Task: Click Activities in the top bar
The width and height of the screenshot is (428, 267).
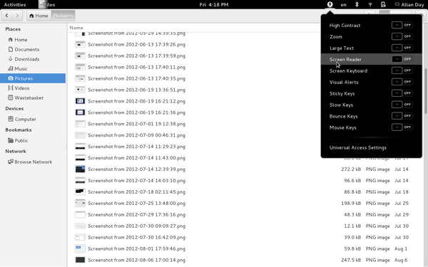Action: tap(15, 4)
